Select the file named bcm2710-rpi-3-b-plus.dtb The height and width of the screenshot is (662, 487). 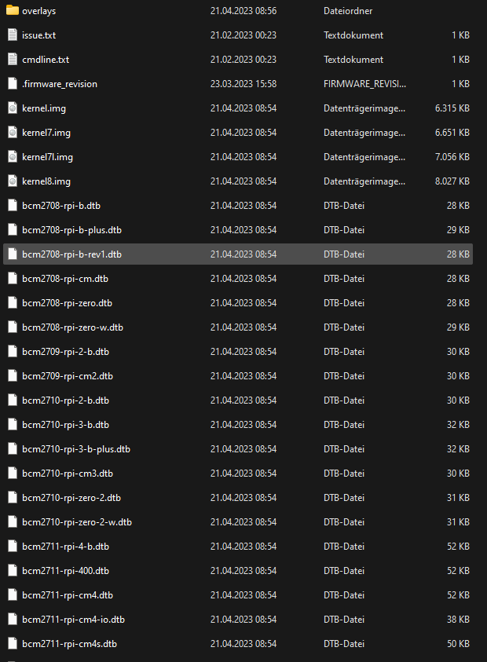click(x=75, y=449)
